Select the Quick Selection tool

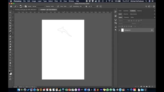click(10, 20)
